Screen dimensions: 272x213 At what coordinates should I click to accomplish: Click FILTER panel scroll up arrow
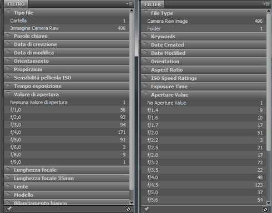point(269,11)
